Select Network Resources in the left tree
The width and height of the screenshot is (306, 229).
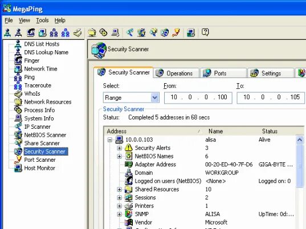48,102
